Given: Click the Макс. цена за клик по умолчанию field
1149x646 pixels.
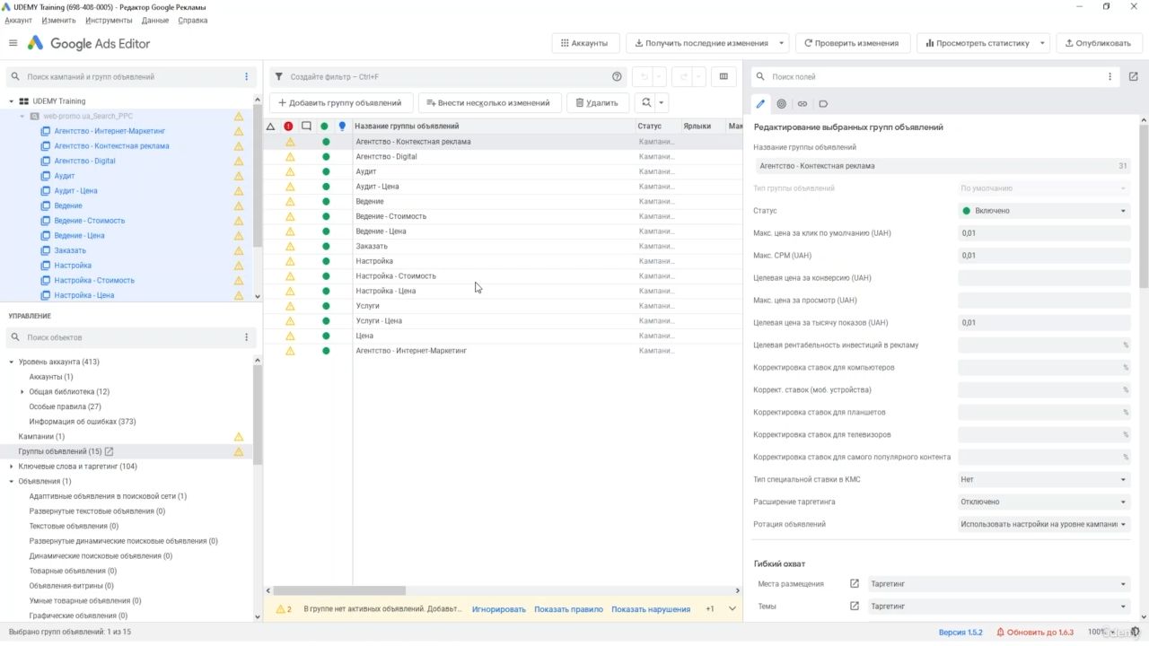Looking at the screenshot, I should (1043, 233).
